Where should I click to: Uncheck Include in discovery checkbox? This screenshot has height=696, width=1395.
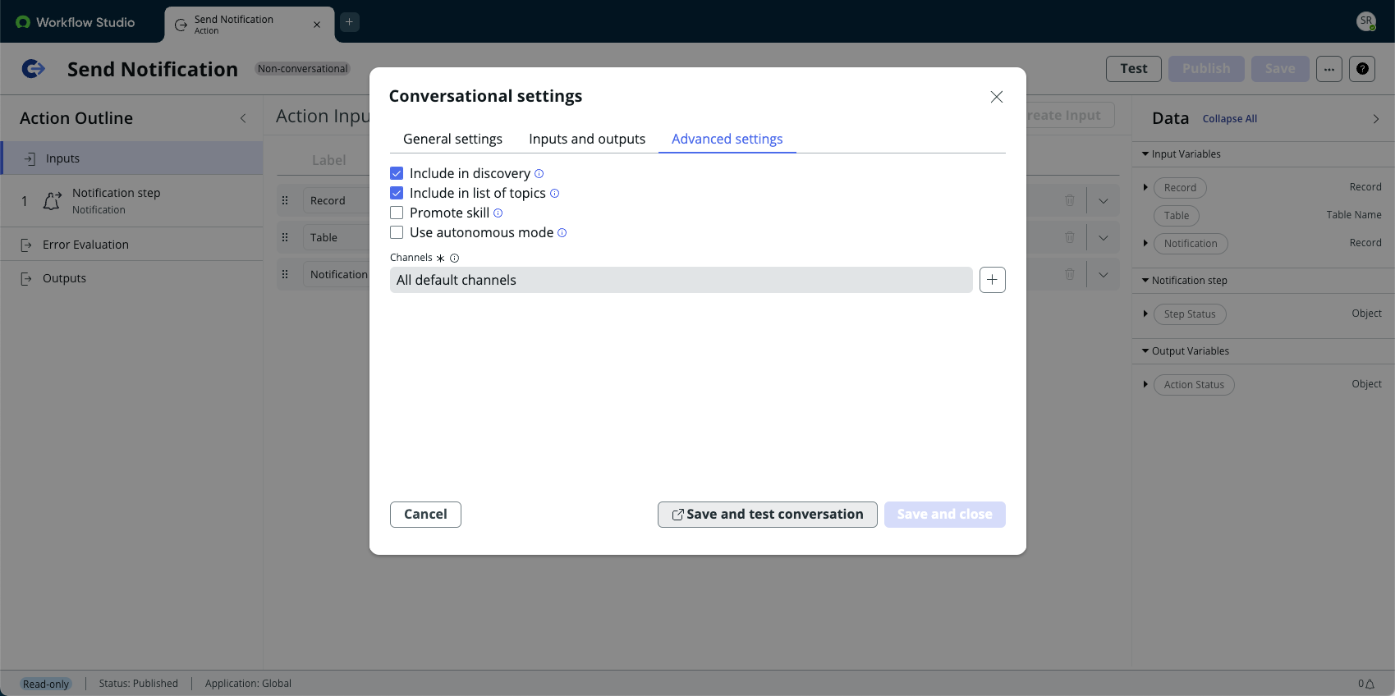point(397,173)
